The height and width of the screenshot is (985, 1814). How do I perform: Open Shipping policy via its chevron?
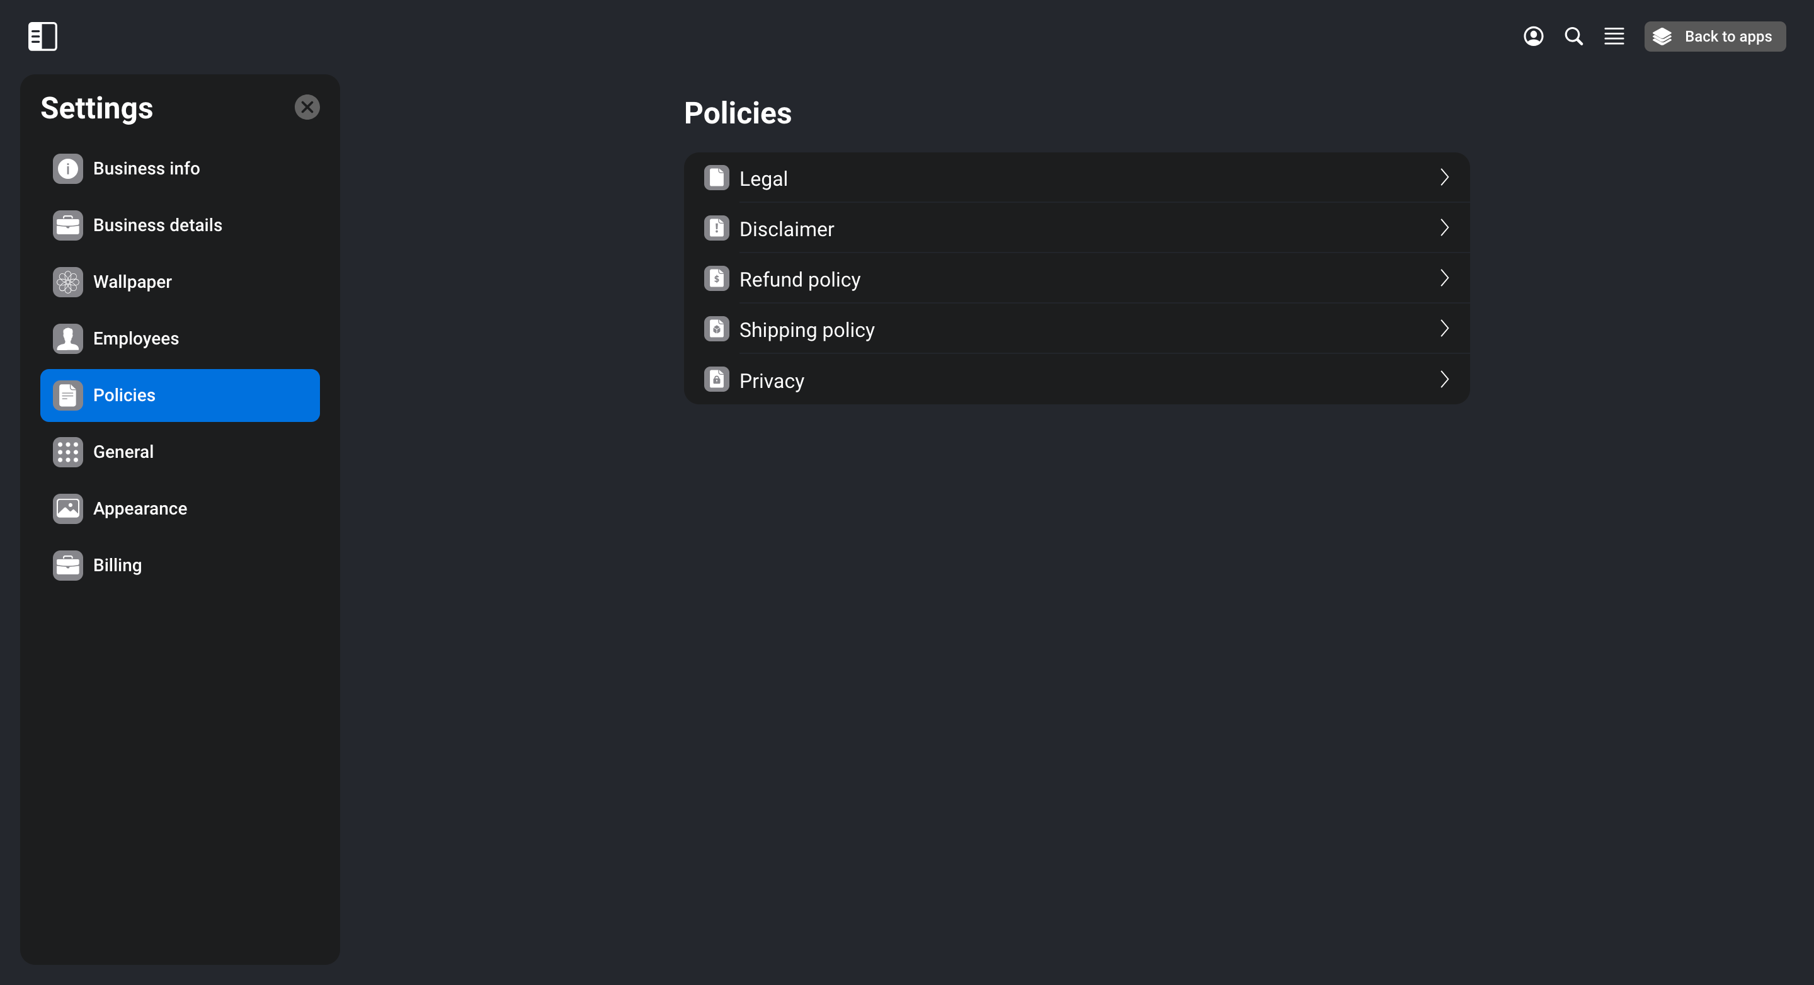point(1444,329)
